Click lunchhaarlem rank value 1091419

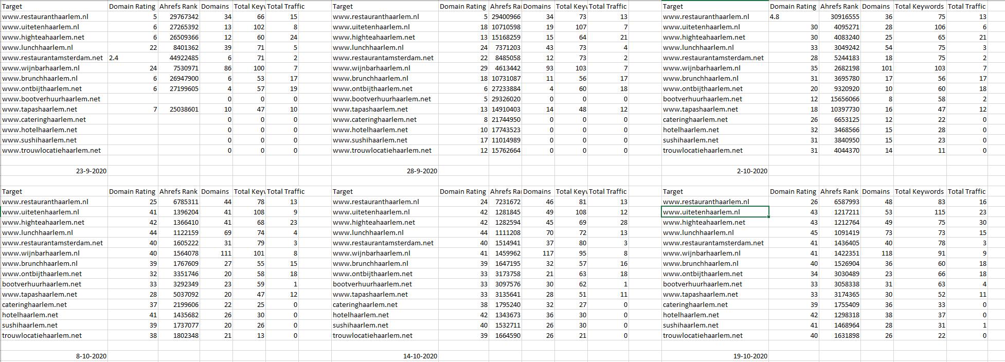pos(840,232)
